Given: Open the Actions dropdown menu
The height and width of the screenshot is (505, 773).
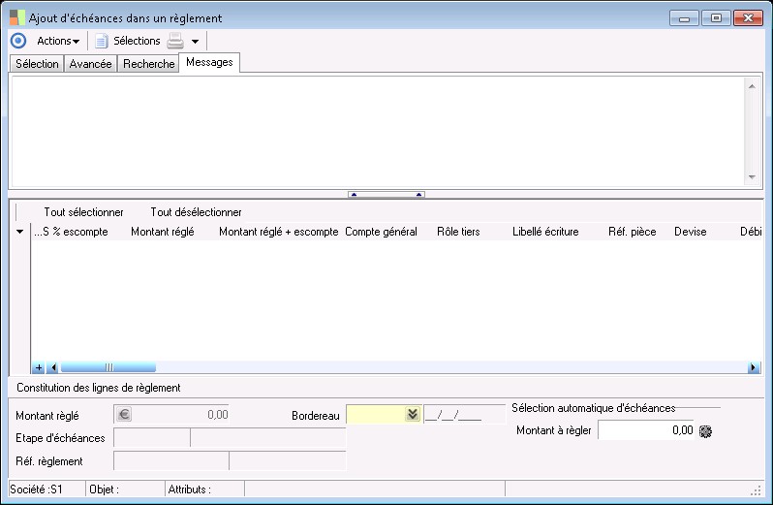Looking at the screenshot, I should [57, 41].
